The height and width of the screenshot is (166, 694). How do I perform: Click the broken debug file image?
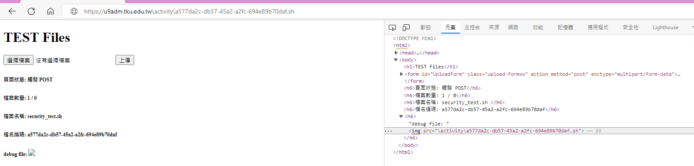coord(32,153)
